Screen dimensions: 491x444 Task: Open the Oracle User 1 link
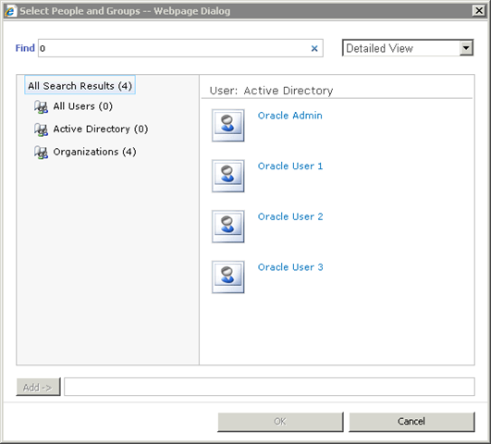pyautogui.click(x=290, y=166)
